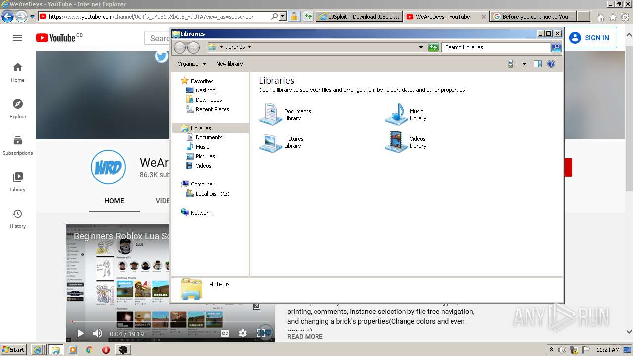Mute the video volume
This screenshot has height=356, width=633.
(98, 334)
